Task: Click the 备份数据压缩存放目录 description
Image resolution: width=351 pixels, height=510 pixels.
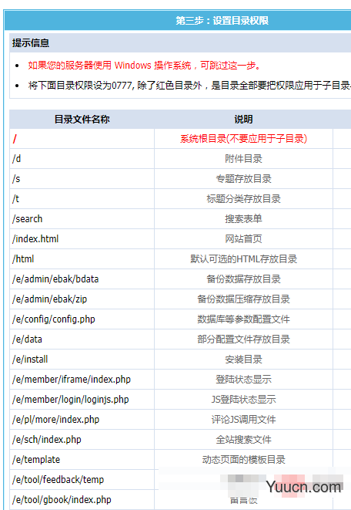Action: coord(243,299)
